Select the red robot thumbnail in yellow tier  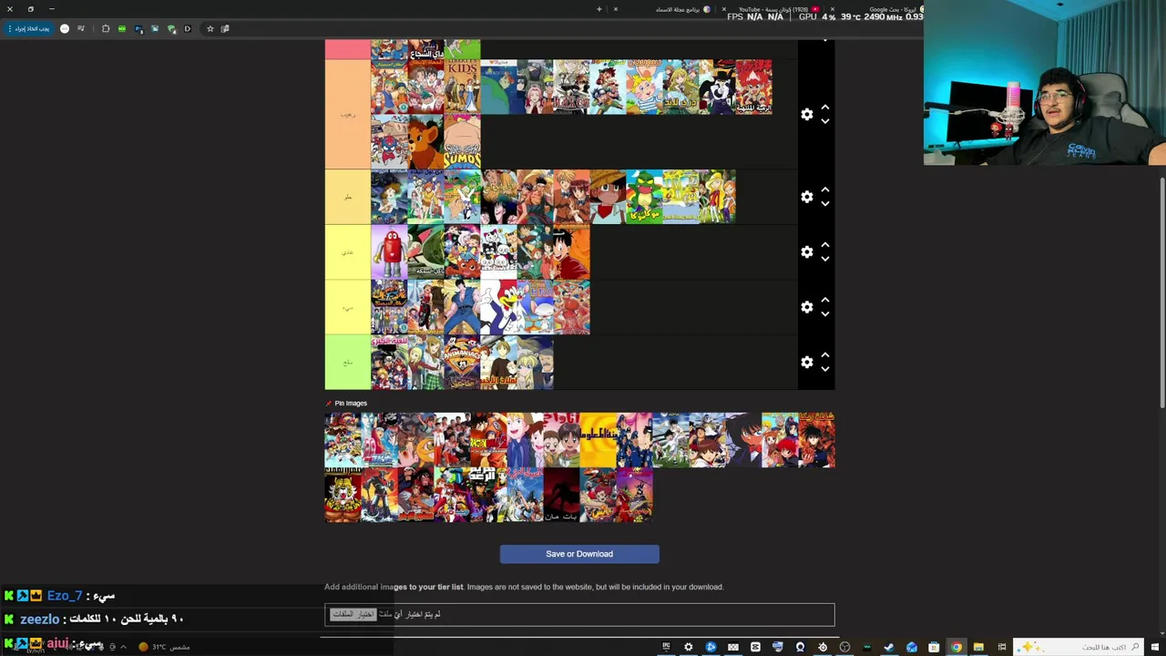[389, 251]
